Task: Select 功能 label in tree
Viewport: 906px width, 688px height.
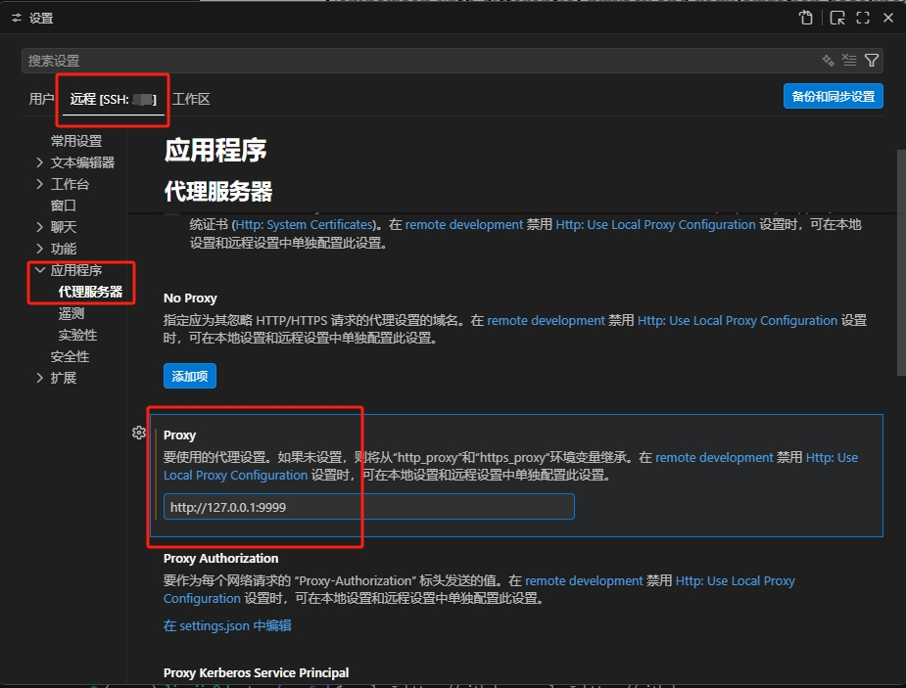Action: coord(64,249)
